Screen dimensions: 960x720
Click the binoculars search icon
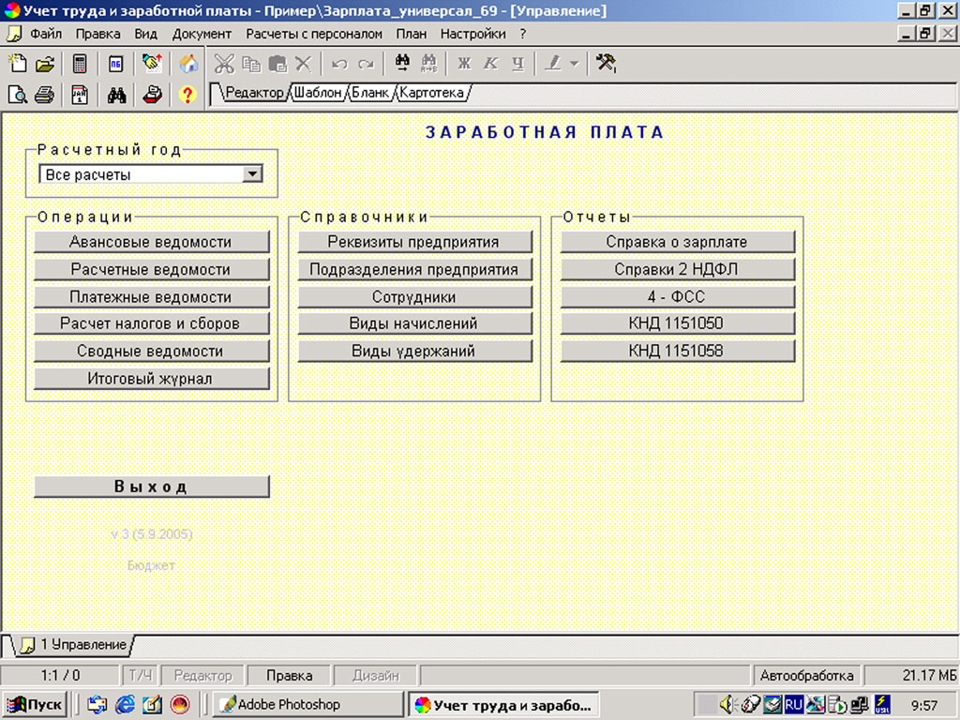coord(115,95)
